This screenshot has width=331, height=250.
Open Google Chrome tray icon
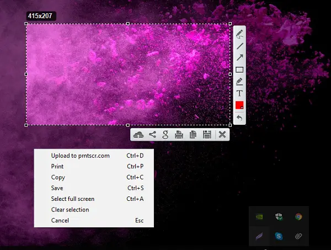(x=298, y=217)
